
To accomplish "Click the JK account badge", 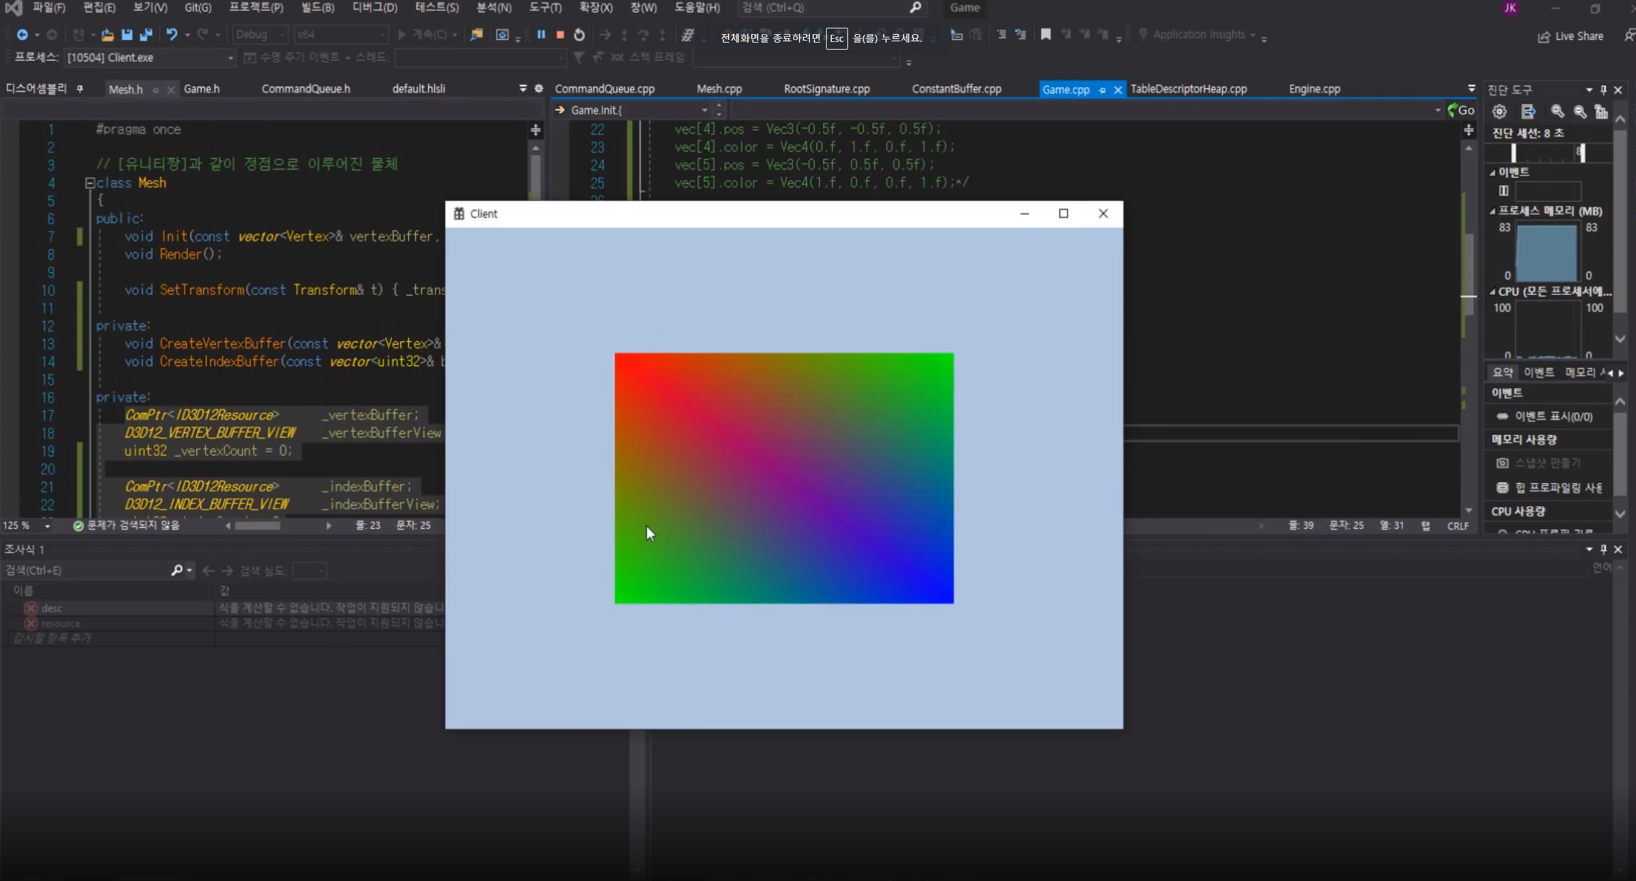I will (x=1510, y=8).
